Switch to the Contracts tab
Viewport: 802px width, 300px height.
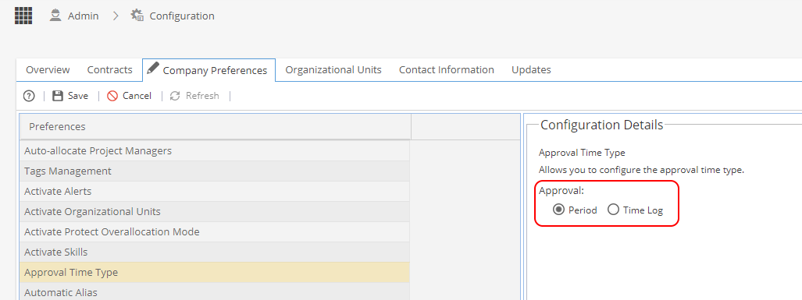click(x=109, y=70)
